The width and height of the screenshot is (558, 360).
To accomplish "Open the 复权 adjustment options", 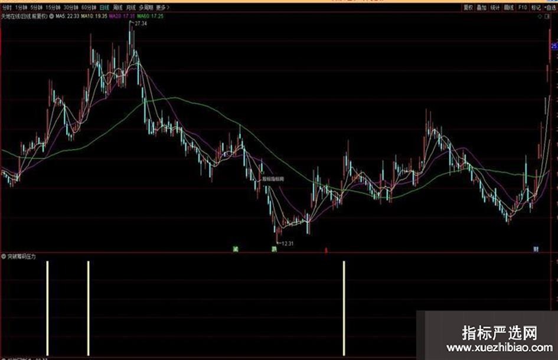I will [468, 8].
